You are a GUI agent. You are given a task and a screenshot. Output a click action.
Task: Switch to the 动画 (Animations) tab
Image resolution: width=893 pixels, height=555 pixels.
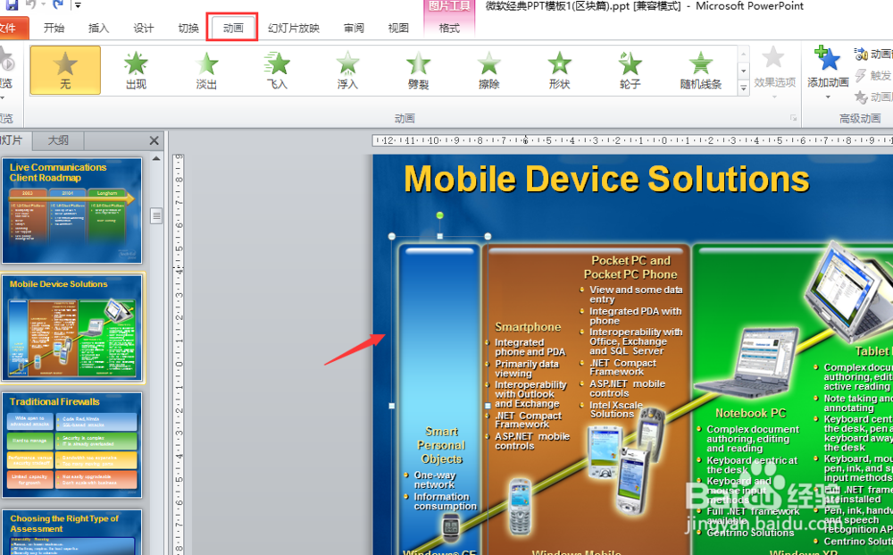pyautogui.click(x=232, y=28)
